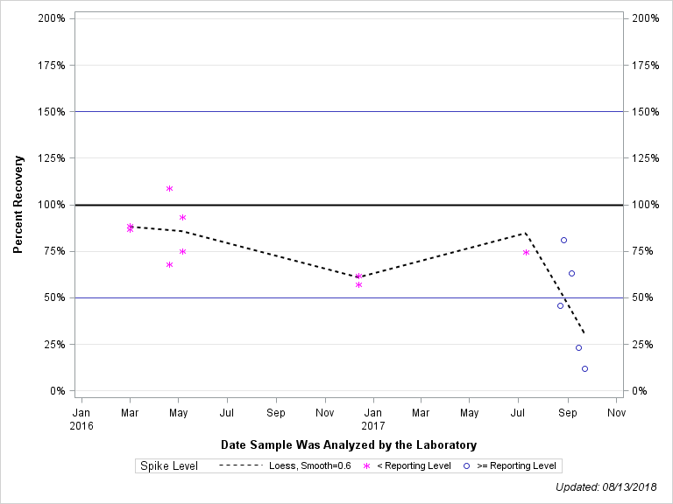Viewport: 673px width, 504px height.
Task: Click the magenta asterisk at 75% in May 2016
Action: [x=182, y=252]
